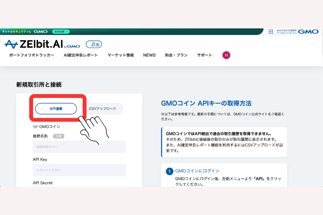The width and height of the screenshot is (323, 215).
Task: Click the GMOコイン exchange logo icon
Action: [35, 126]
